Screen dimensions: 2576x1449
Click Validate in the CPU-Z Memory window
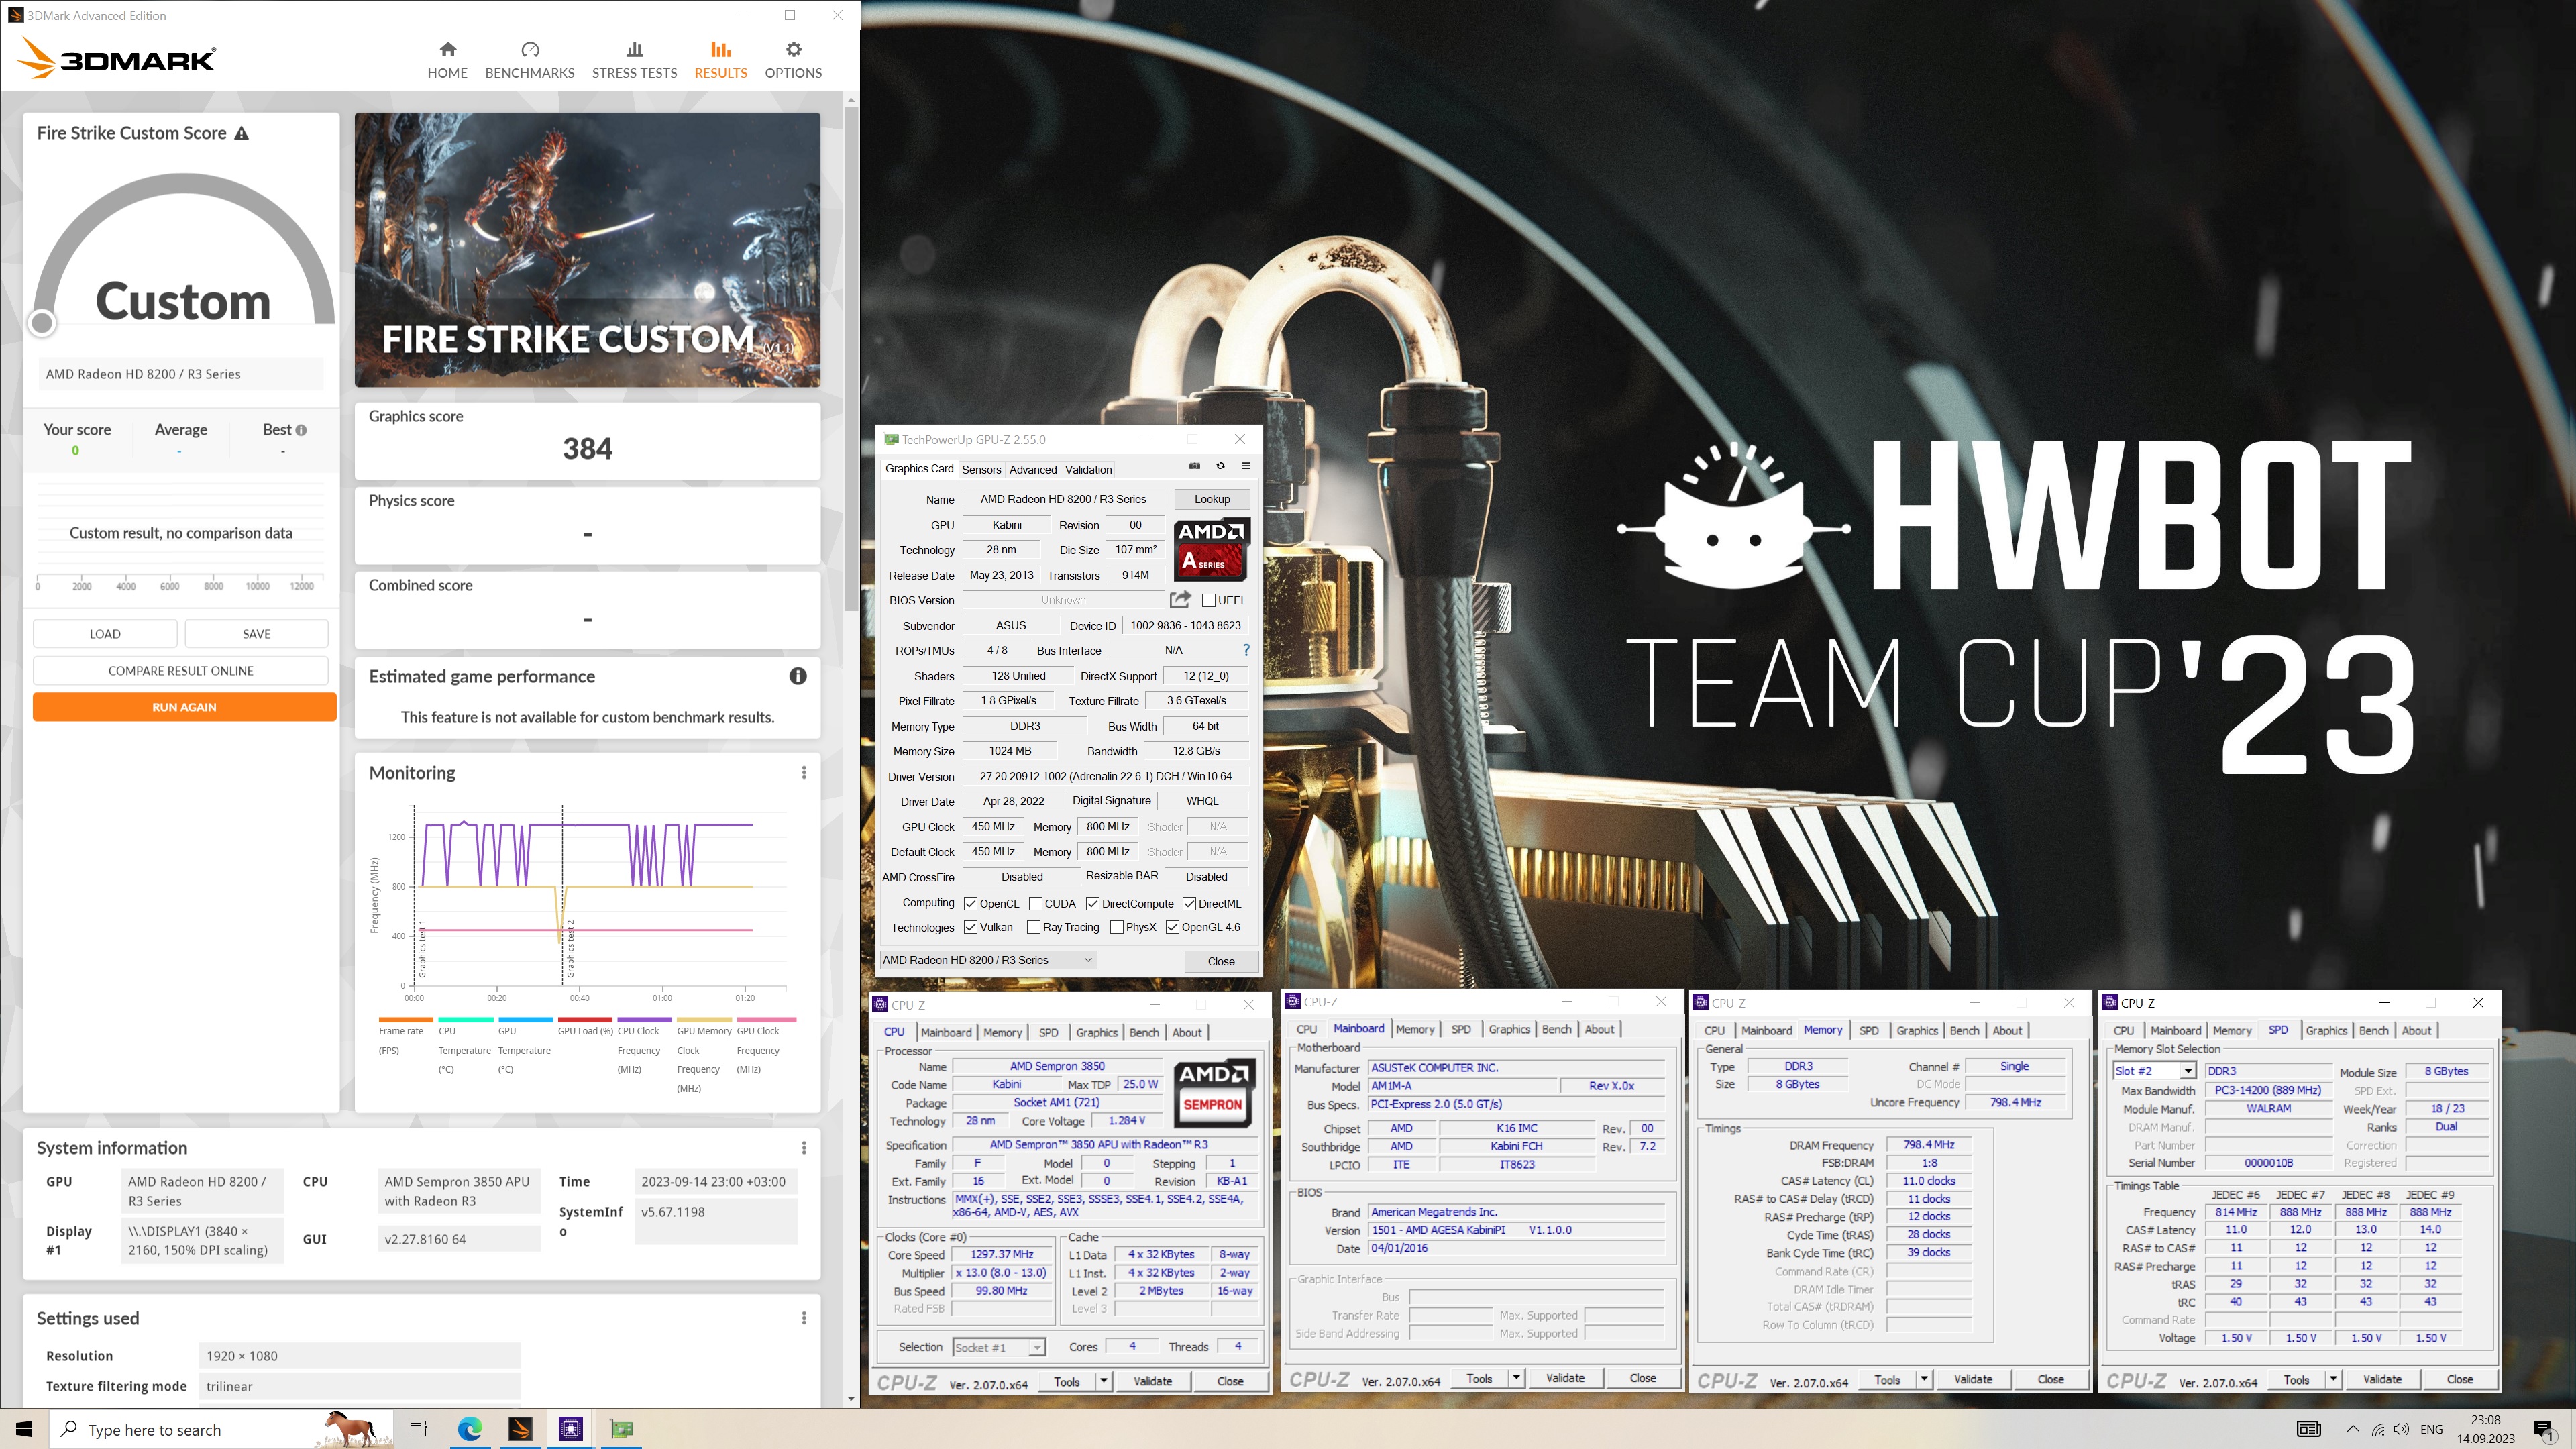tap(1972, 1379)
